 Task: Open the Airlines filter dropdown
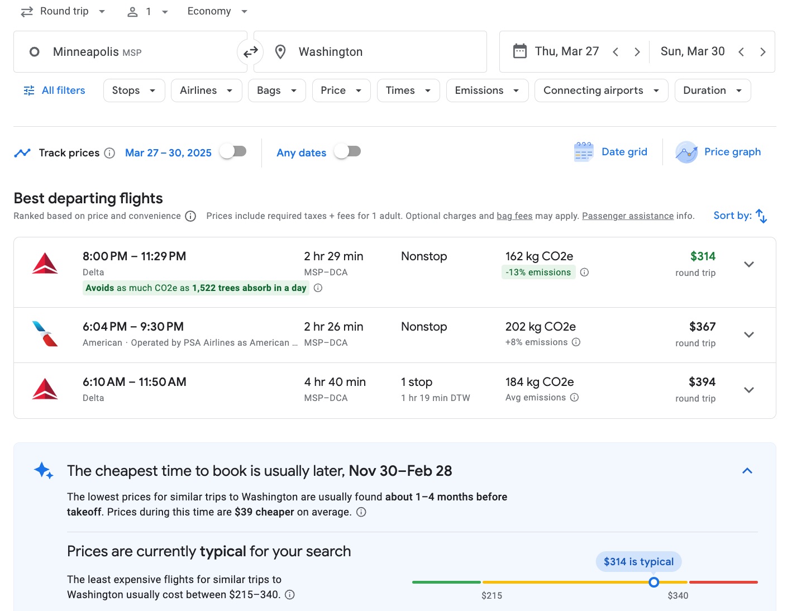pos(206,90)
